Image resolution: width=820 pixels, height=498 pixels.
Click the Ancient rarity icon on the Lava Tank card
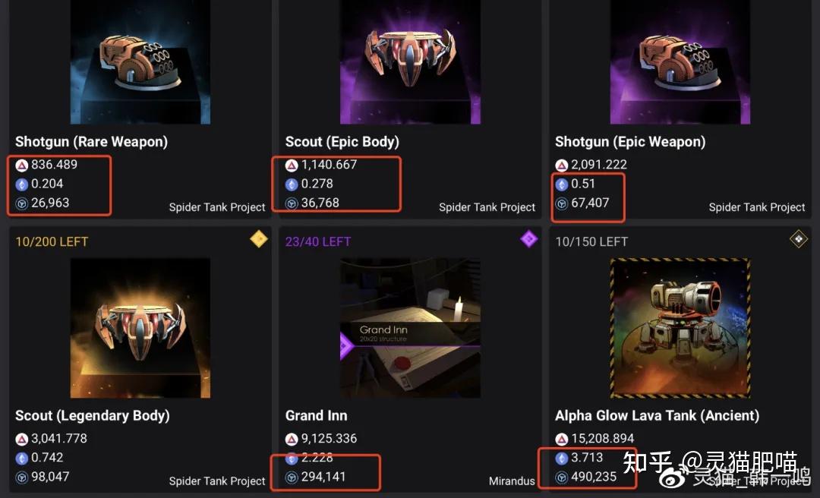[x=798, y=240]
